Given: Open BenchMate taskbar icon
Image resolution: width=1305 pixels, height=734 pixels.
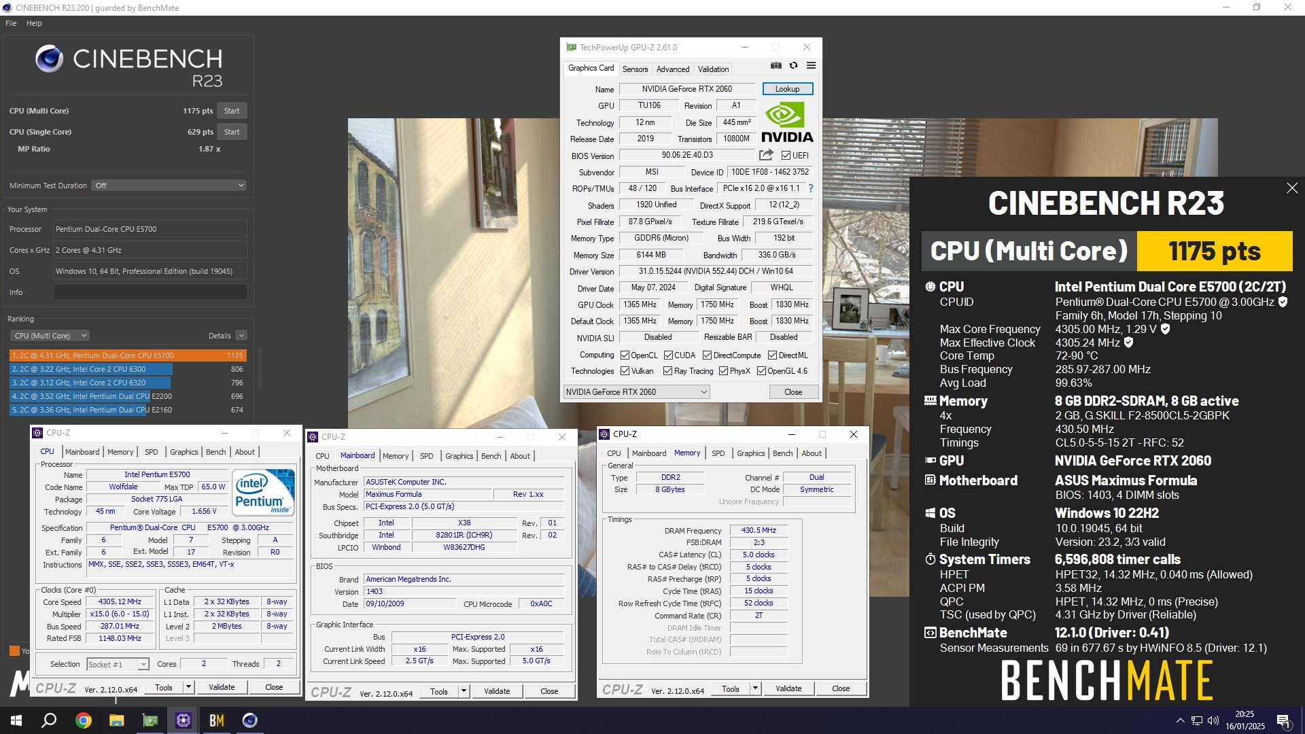Looking at the screenshot, I should click(216, 720).
